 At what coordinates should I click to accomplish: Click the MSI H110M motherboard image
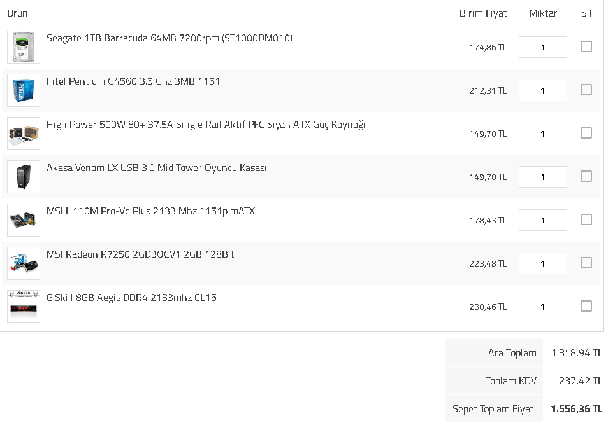click(x=24, y=220)
